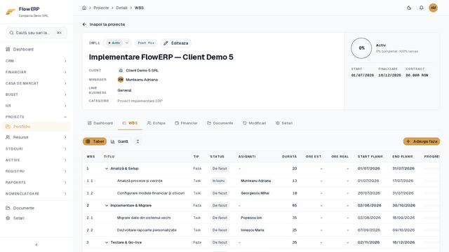Click the DURATĂ column header
Screen dimensions: 449x252
pos(289,157)
